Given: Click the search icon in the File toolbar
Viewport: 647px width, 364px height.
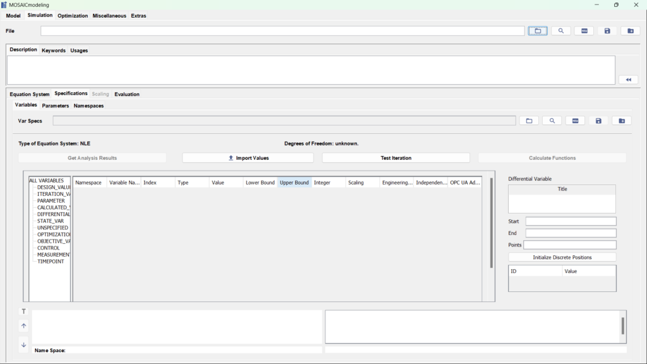Looking at the screenshot, I should [x=561, y=30].
